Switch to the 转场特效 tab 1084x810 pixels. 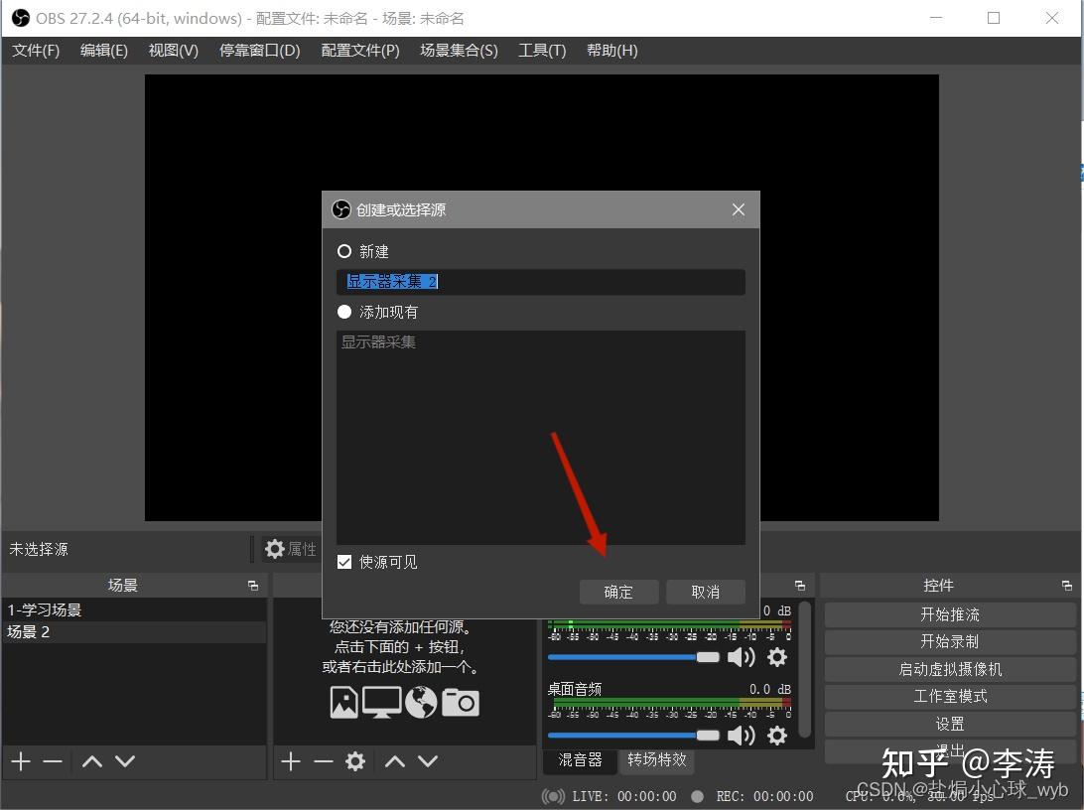point(657,760)
